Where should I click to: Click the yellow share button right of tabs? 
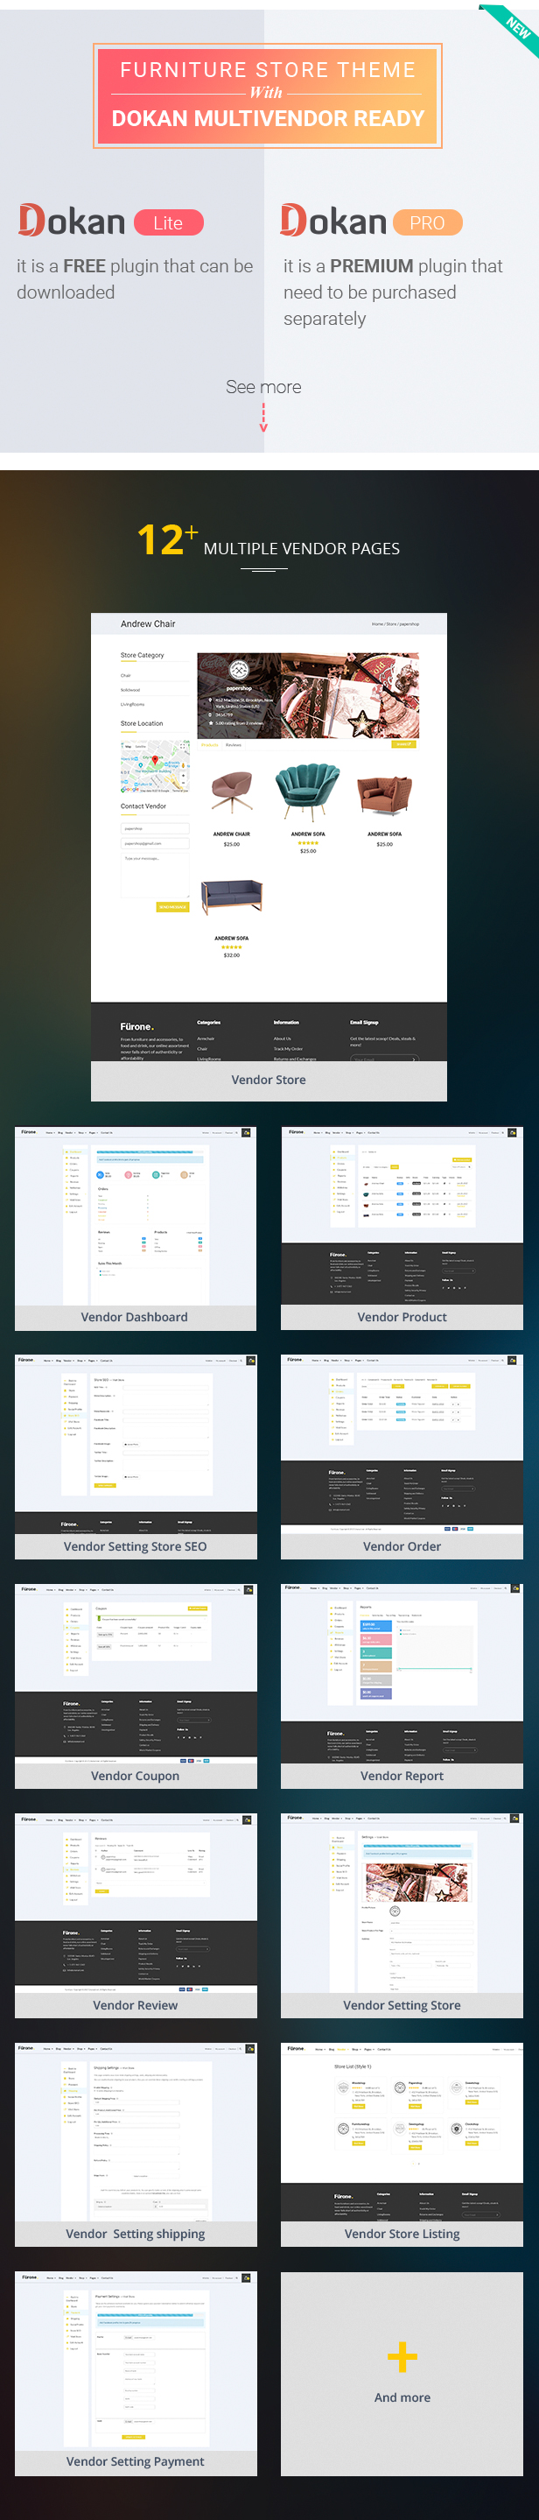404,744
